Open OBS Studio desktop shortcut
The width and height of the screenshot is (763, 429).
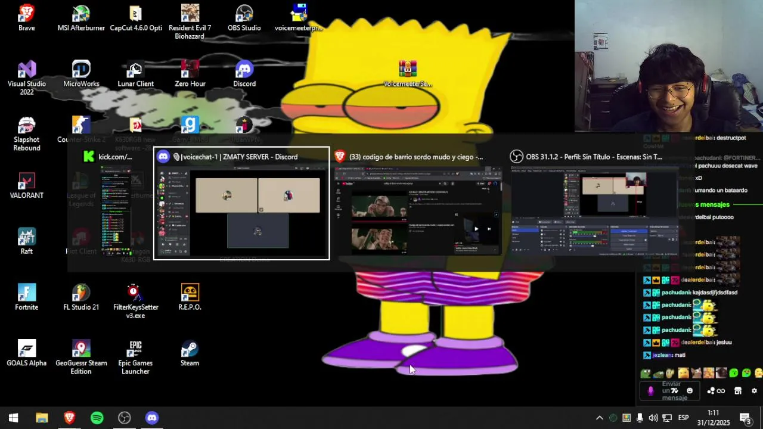(244, 18)
